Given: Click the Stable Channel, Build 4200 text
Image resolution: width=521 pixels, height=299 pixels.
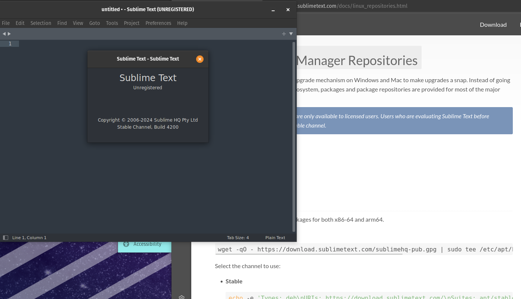Looking at the screenshot, I should coord(148,127).
